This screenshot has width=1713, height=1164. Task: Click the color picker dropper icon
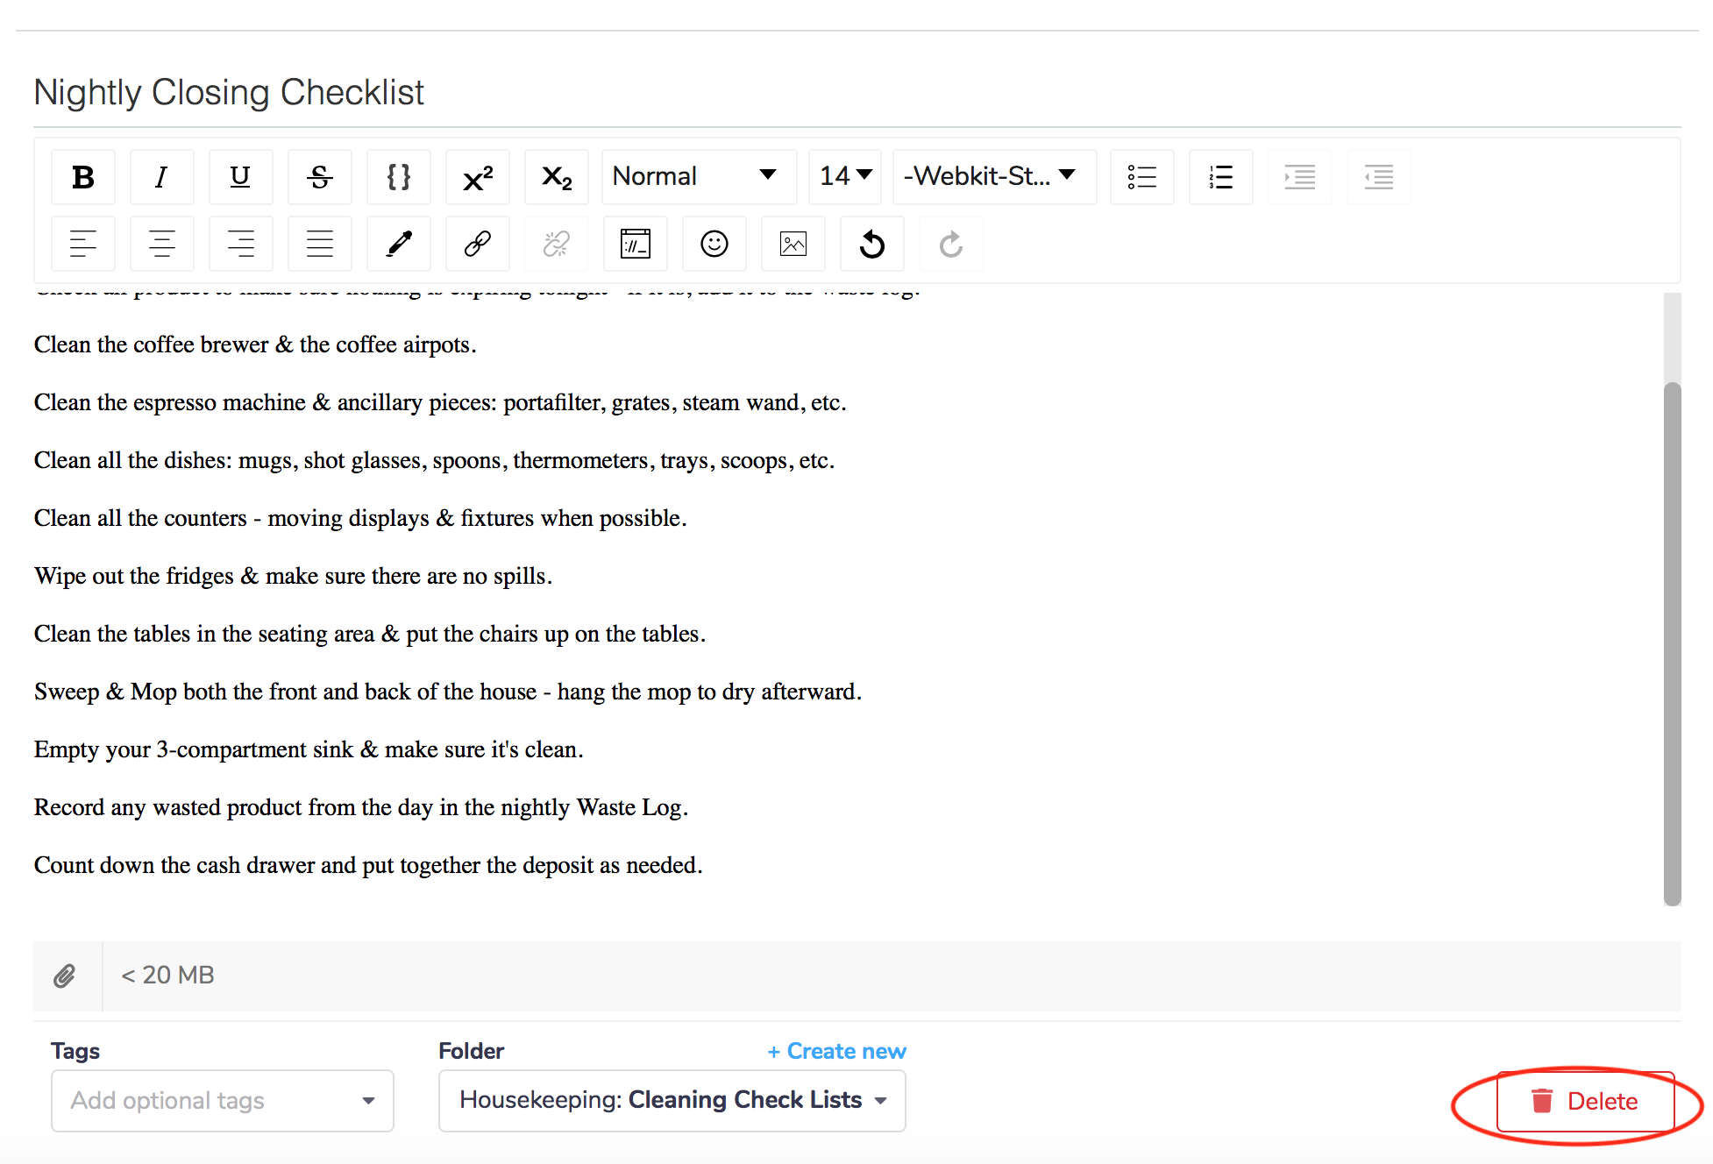point(399,244)
